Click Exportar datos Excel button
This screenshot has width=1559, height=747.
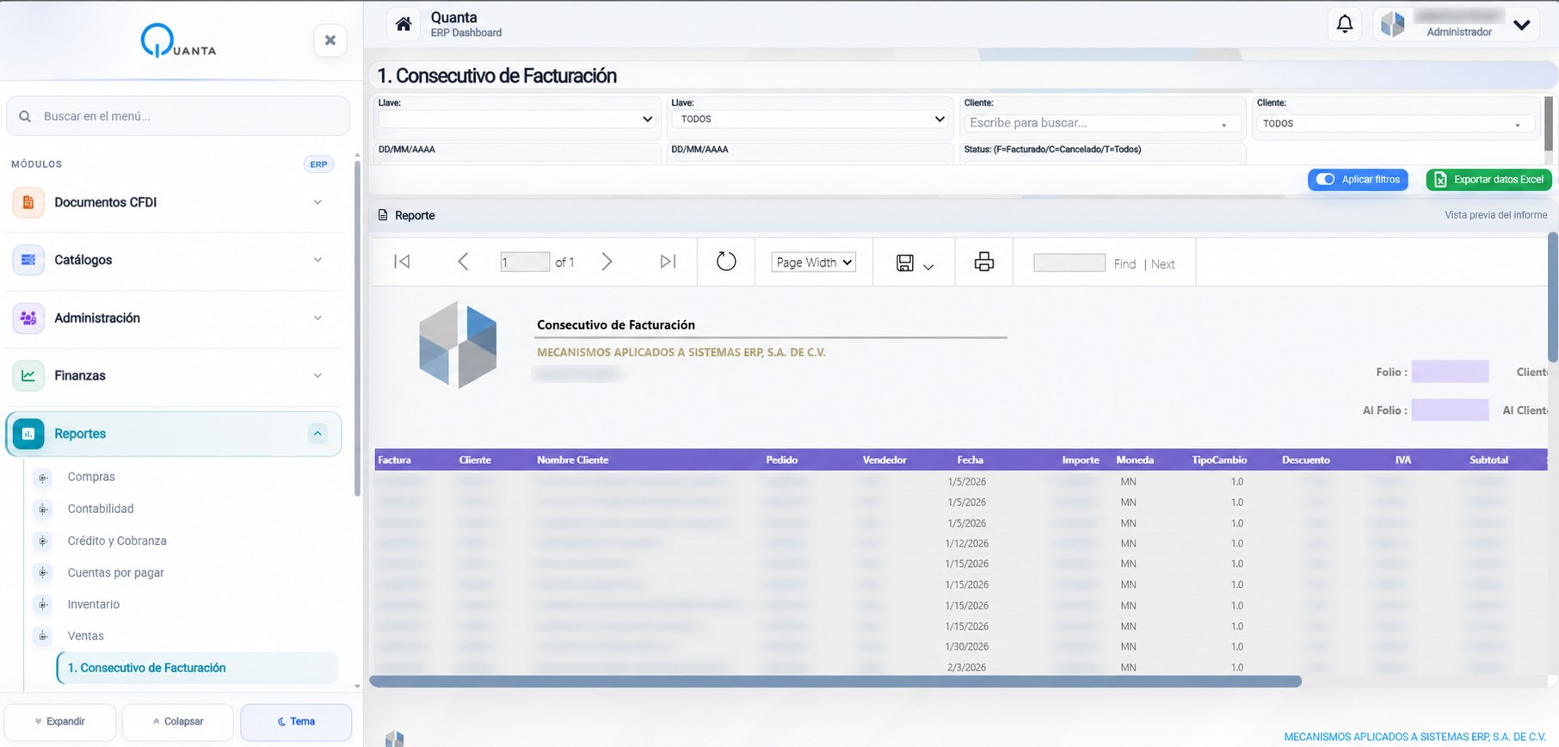[x=1488, y=179]
